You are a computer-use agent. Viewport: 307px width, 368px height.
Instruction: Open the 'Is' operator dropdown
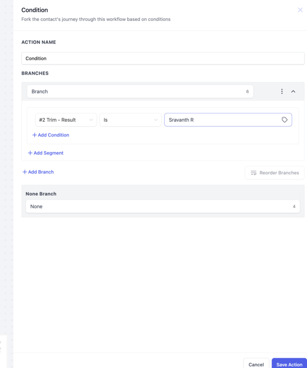pos(130,120)
